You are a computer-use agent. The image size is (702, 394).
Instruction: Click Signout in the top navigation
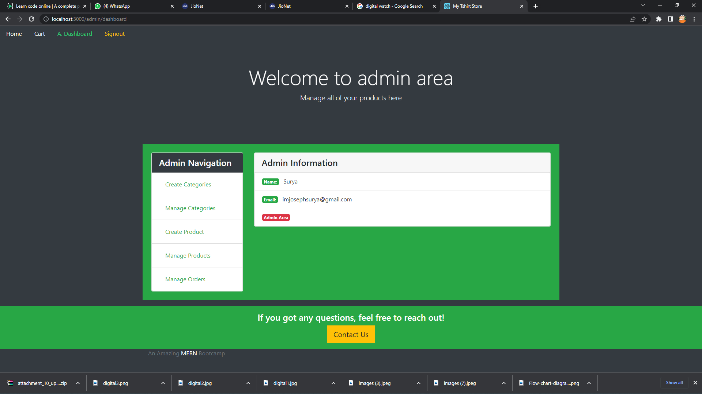click(114, 34)
